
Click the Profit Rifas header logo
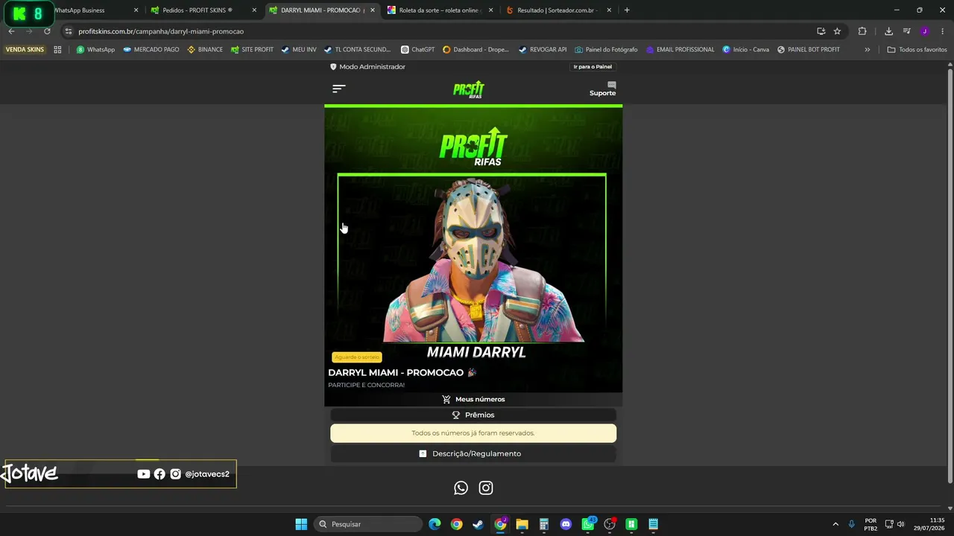[469, 89]
